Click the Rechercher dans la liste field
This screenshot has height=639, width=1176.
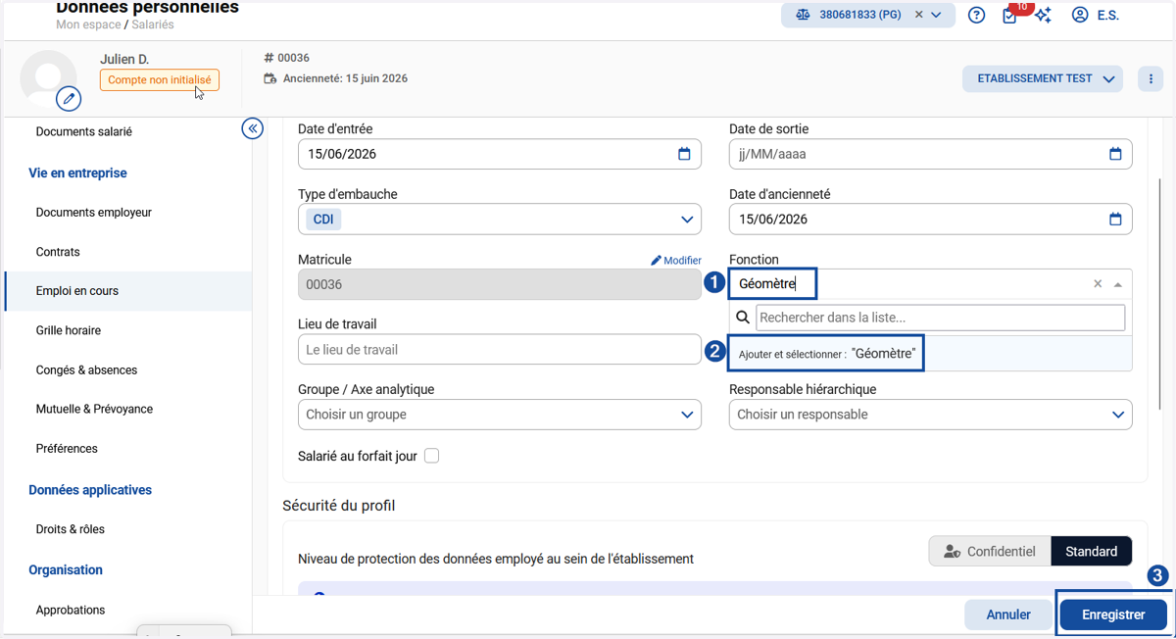941,318
